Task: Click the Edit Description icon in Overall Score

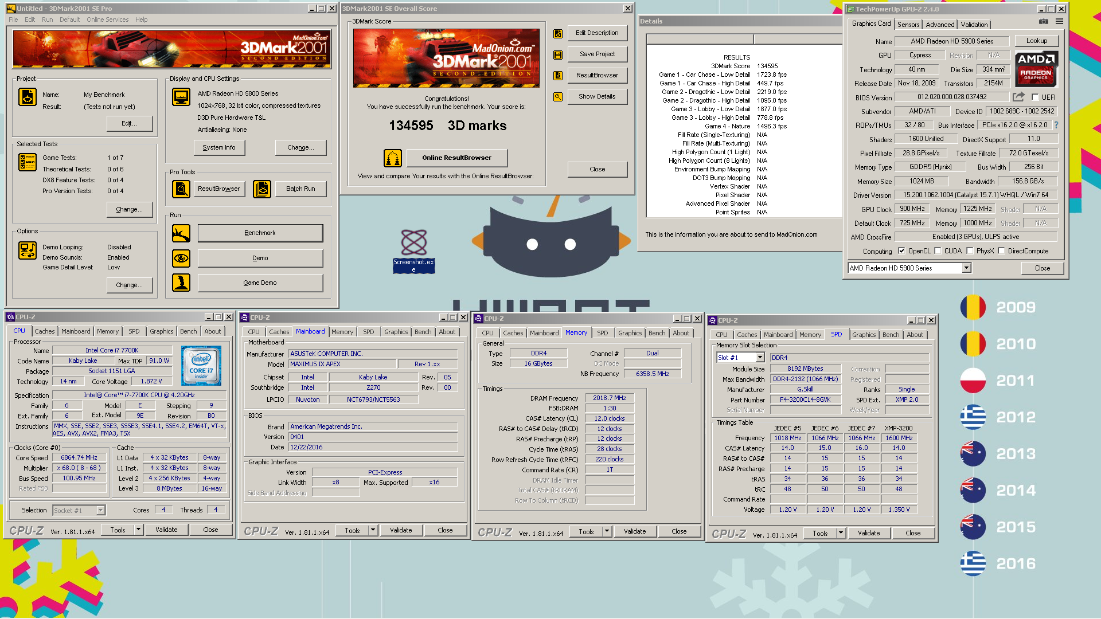Action: point(557,33)
